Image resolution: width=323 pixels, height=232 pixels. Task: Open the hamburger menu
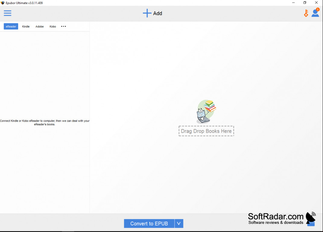(x=8, y=13)
